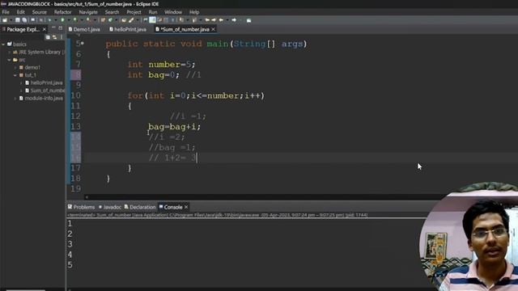Screen dimensions: 518x291
Task: Open the Run button dropdown arrow
Action: click(x=68, y=20)
